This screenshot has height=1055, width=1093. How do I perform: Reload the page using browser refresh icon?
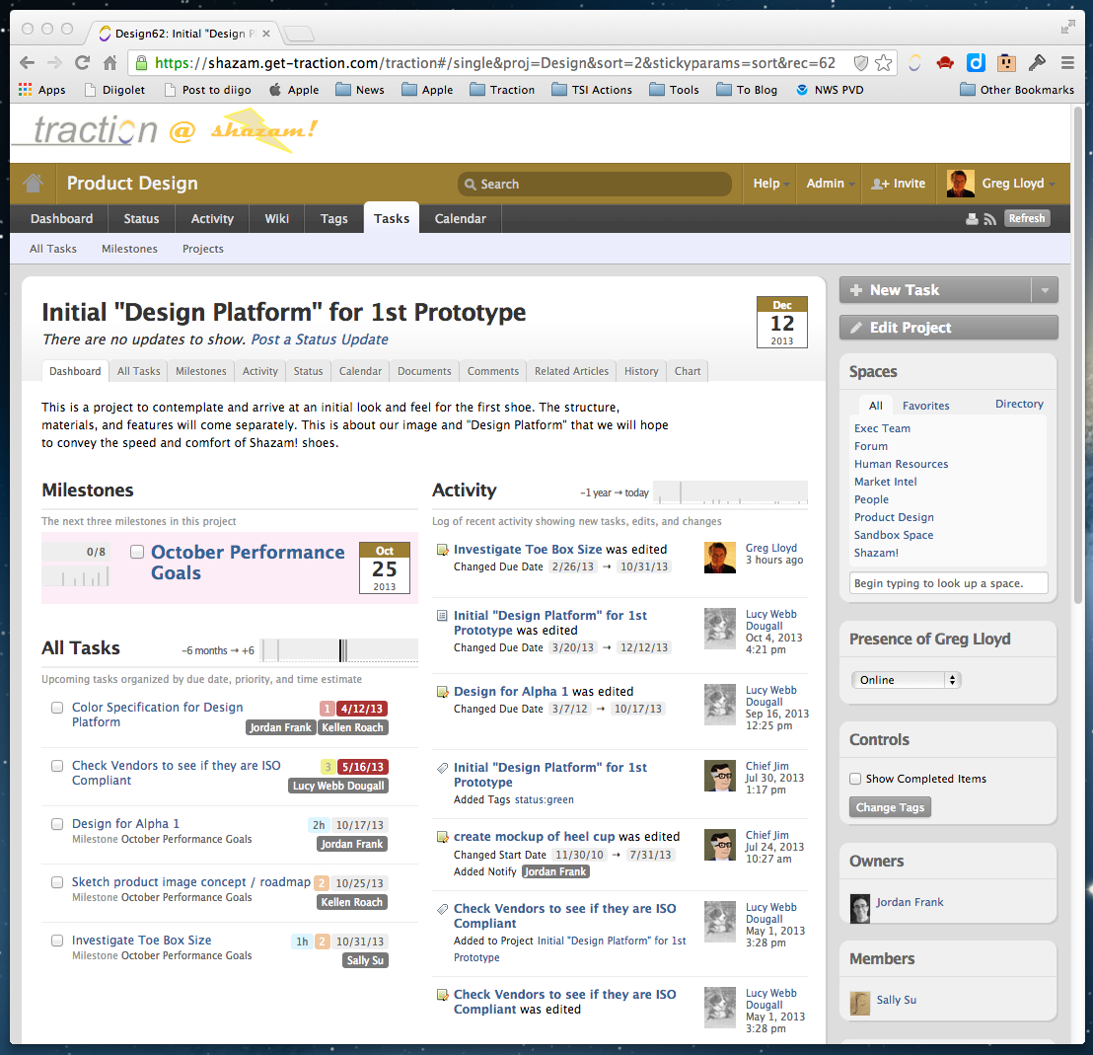83,63
